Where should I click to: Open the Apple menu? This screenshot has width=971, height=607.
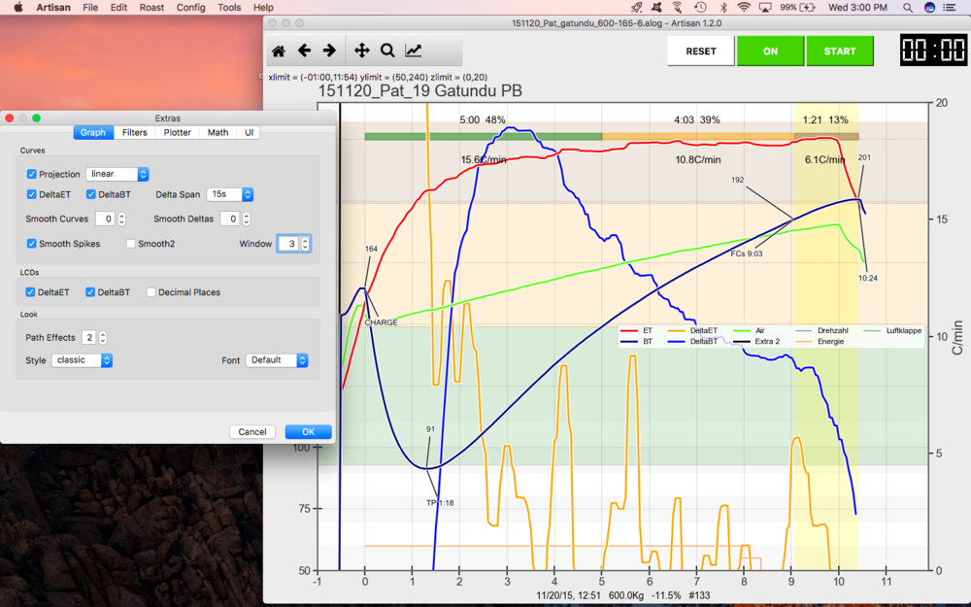pos(17,8)
